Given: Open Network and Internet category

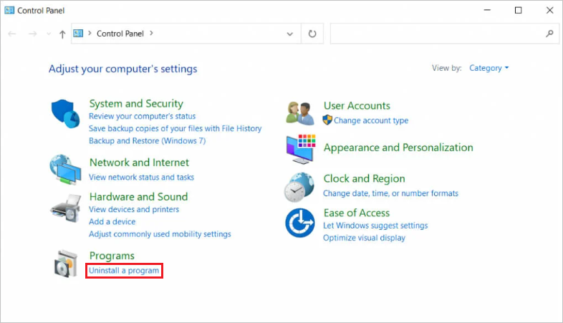Looking at the screenshot, I should (x=139, y=163).
